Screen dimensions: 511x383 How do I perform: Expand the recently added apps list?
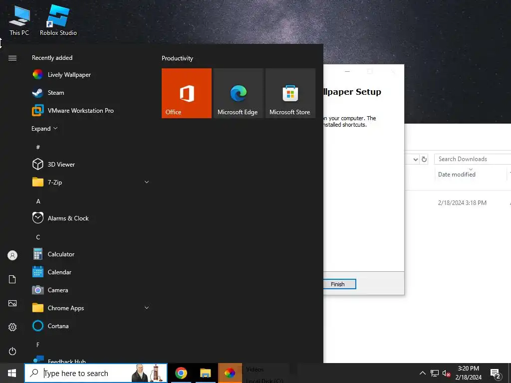coord(44,128)
